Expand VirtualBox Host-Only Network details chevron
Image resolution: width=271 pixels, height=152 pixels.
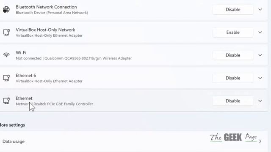coord(260,33)
